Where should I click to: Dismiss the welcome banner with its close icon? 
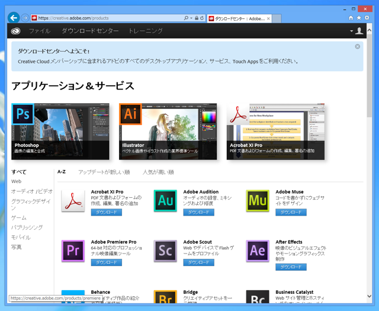click(x=358, y=46)
